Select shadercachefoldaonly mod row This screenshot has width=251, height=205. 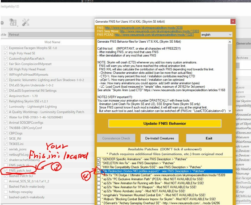[48, 160]
